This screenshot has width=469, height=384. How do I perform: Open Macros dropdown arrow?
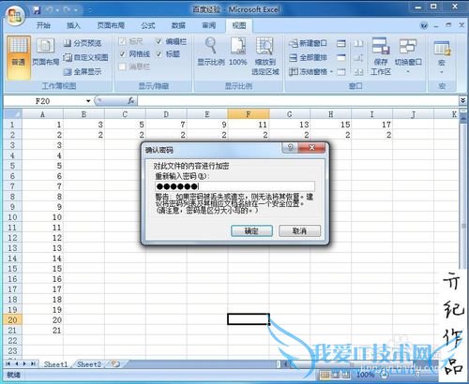tap(442, 72)
